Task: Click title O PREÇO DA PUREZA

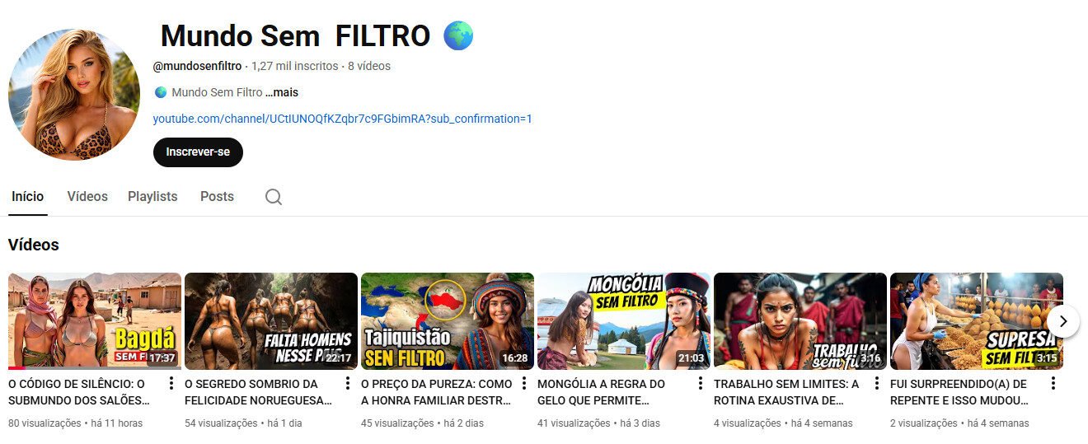Action: point(437,392)
